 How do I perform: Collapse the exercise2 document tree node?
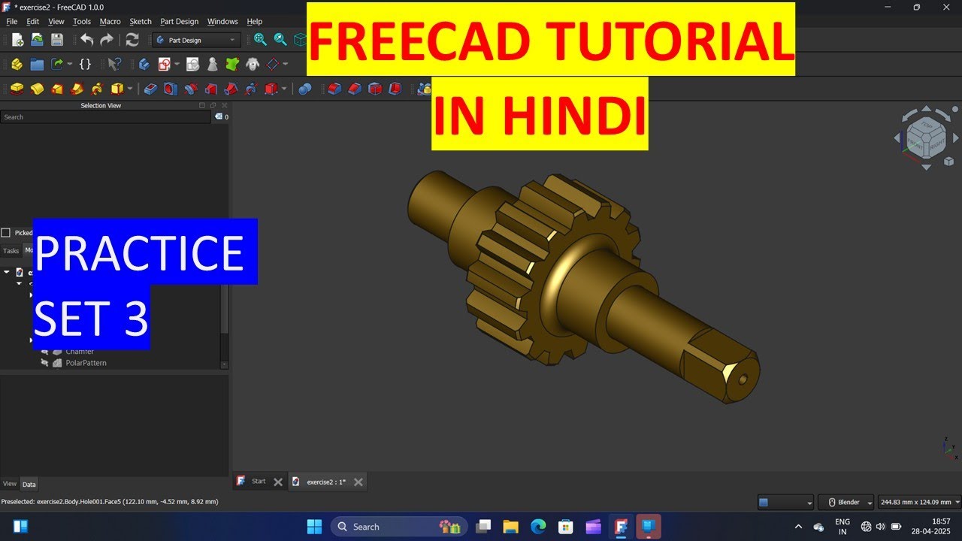tap(7, 272)
